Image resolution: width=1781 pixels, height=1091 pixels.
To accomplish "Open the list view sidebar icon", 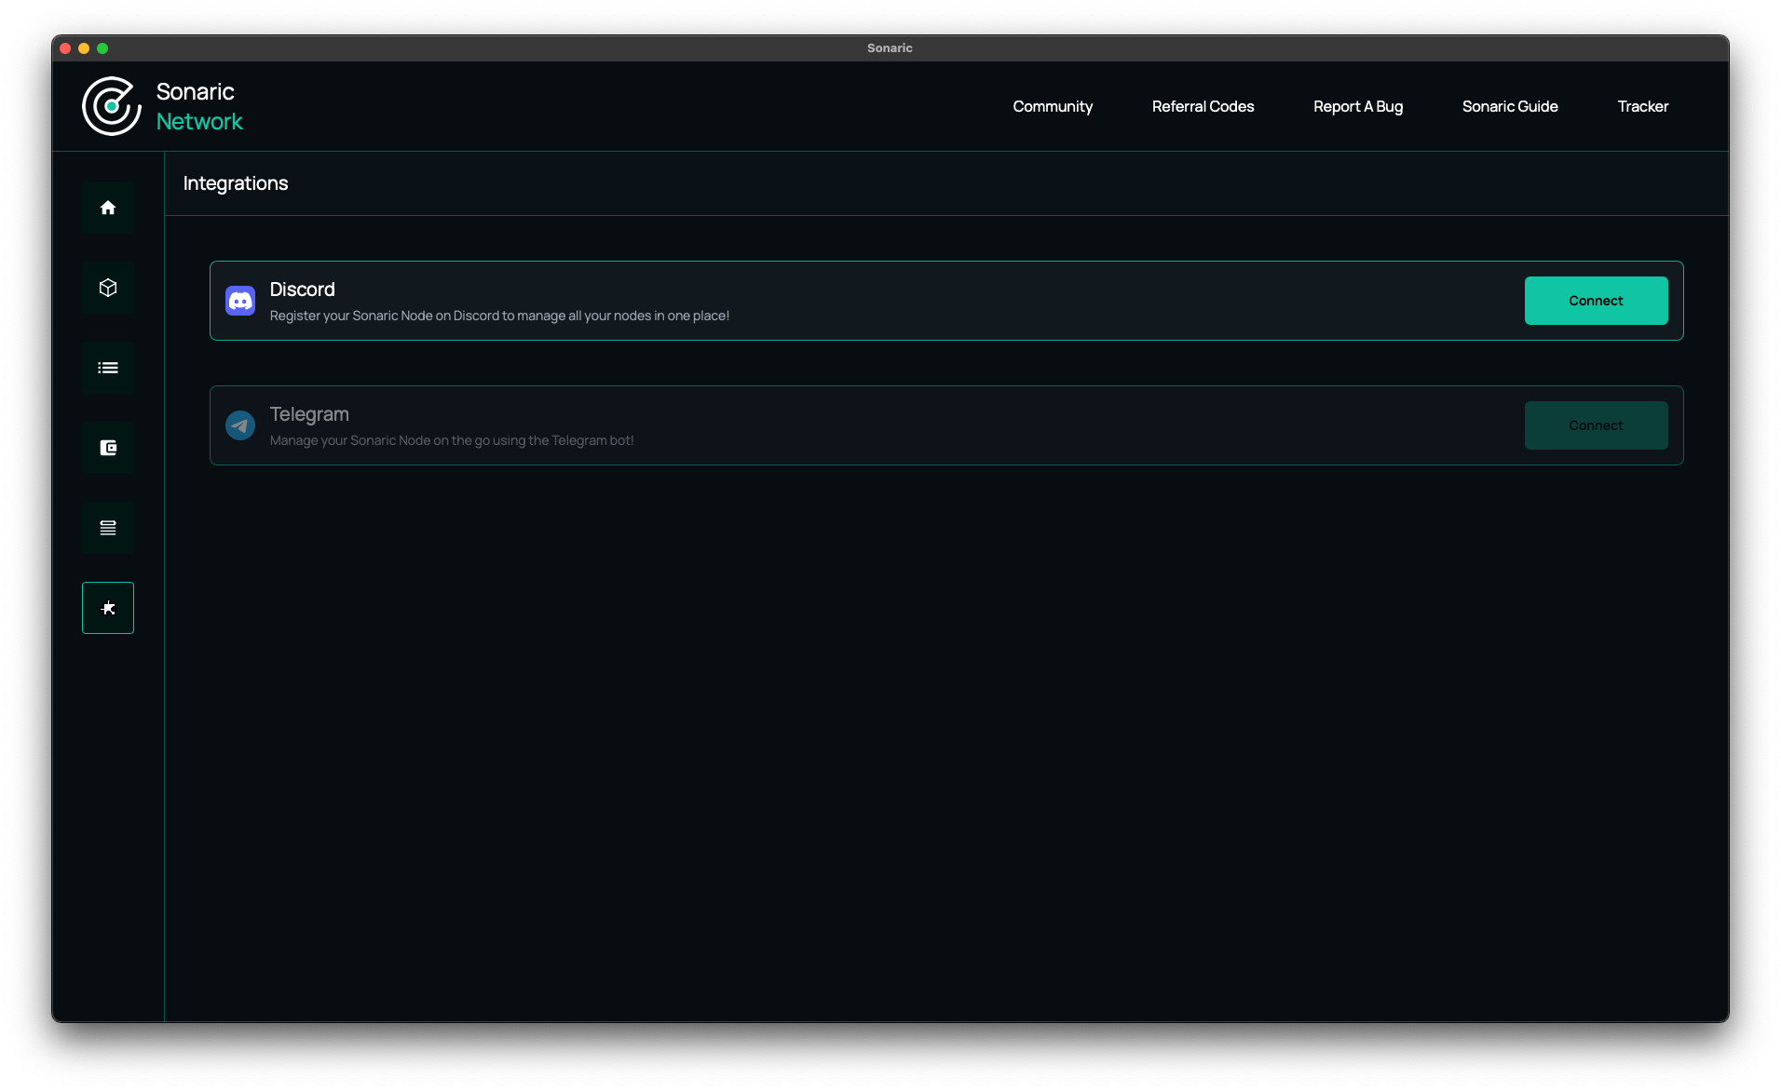I will coord(108,368).
